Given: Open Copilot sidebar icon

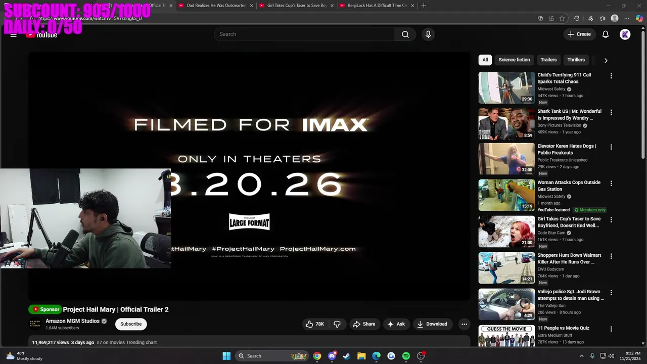Looking at the screenshot, I should point(639,18).
